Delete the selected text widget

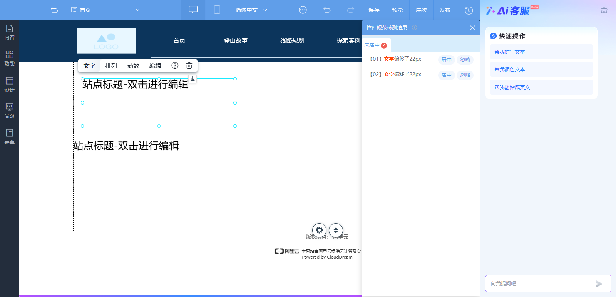[189, 66]
